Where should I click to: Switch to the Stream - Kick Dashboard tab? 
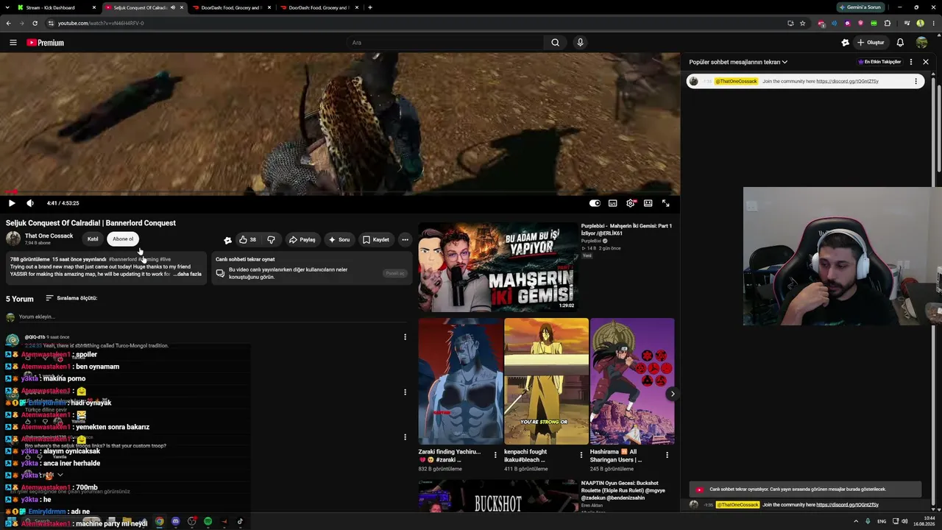click(56, 7)
